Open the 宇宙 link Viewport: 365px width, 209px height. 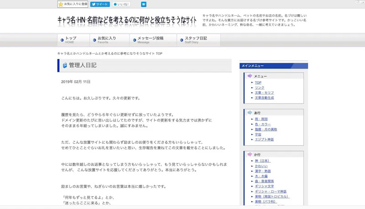258,135
